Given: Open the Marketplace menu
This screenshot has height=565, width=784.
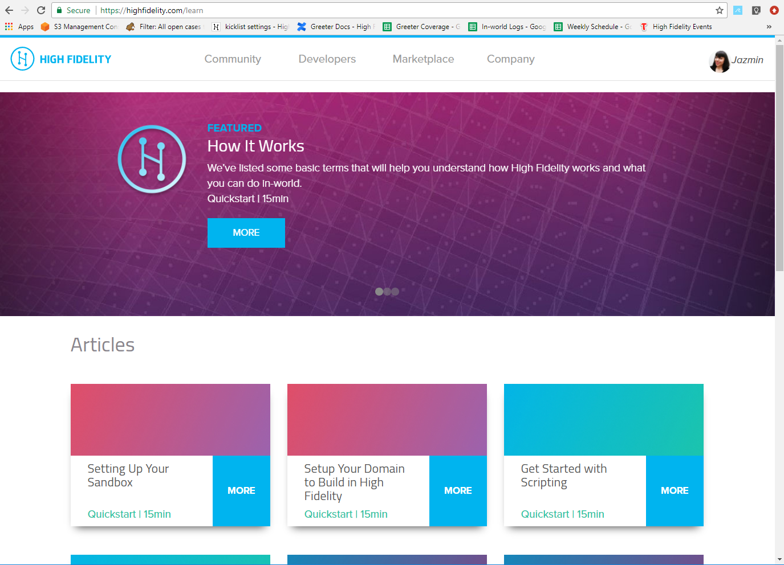Looking at the screenshot, I should [424, 59].
